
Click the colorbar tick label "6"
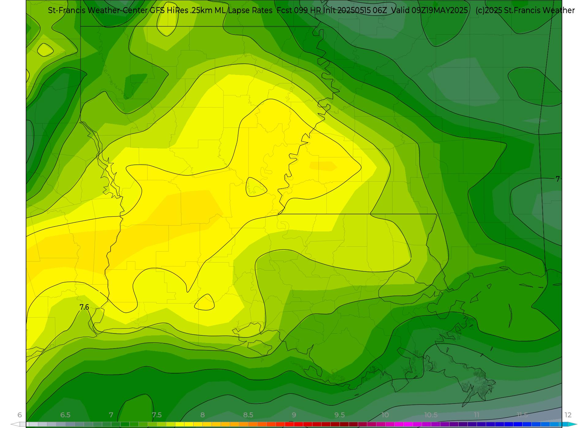20,415
